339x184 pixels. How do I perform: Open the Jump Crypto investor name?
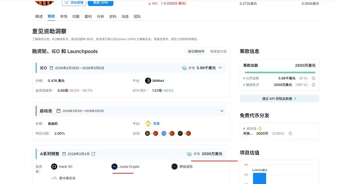click(x=129, y=166)
